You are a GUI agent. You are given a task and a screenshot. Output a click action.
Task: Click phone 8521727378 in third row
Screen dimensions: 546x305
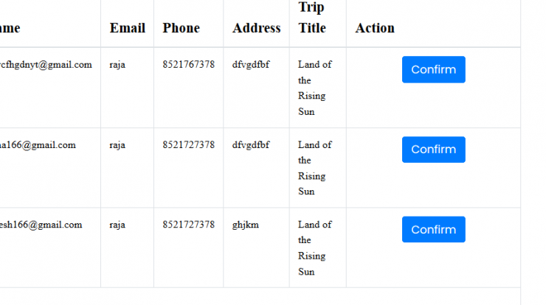pyautogui.click(x=188, y=225)
